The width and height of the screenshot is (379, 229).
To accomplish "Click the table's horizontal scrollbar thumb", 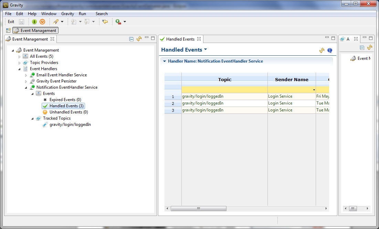I will [x=198, y=209].
